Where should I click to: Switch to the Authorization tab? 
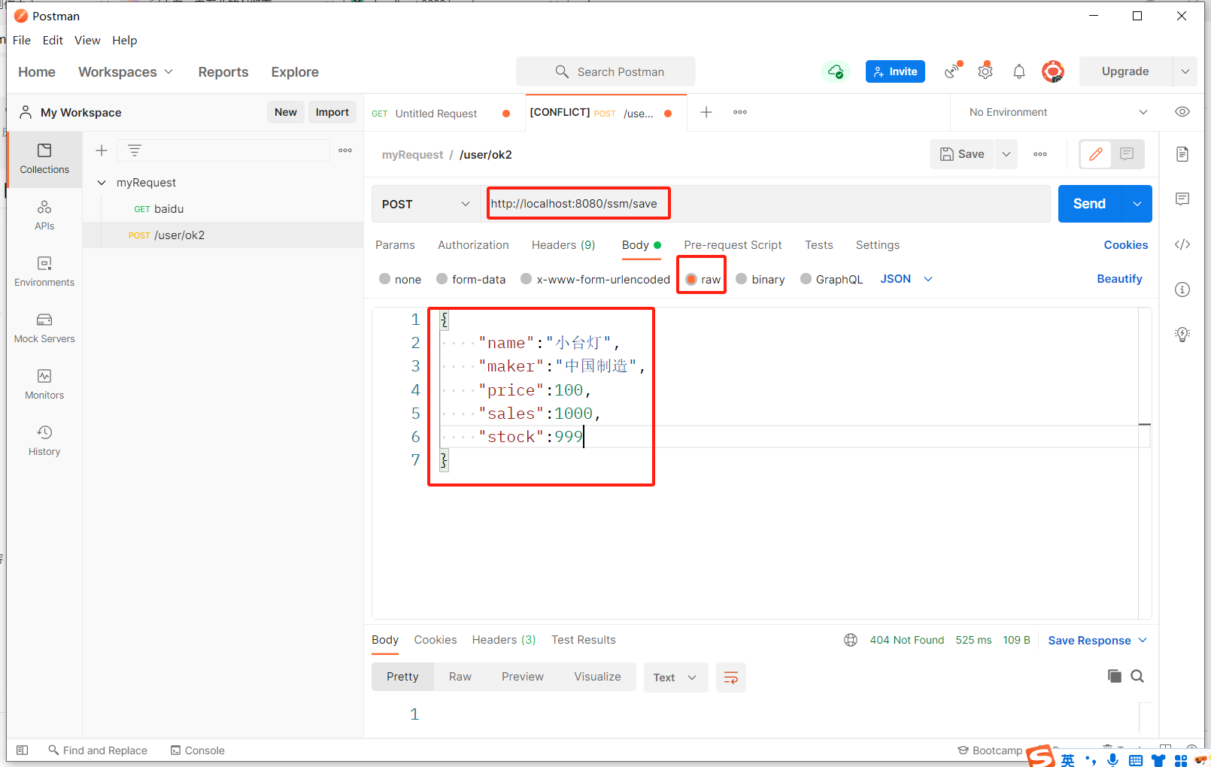click(473, 245)
